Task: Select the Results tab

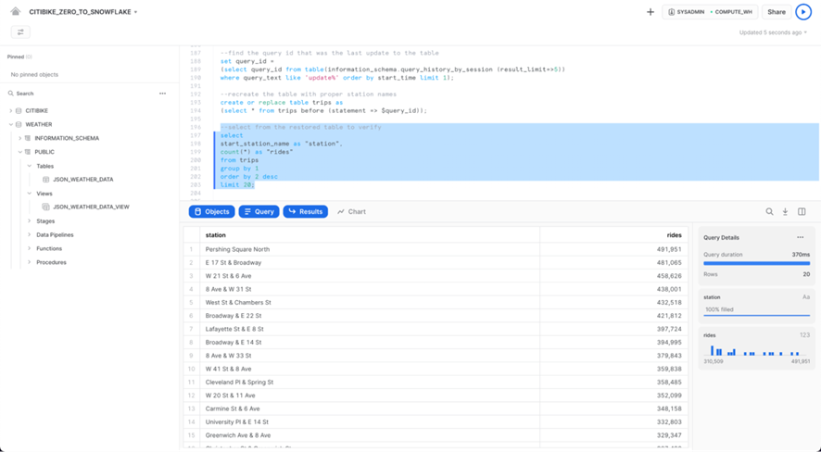Action: click(305, 212)
